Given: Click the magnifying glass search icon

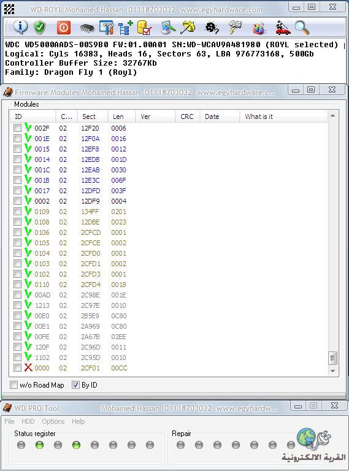Looking at the screenshot, I should coord(302,28).
